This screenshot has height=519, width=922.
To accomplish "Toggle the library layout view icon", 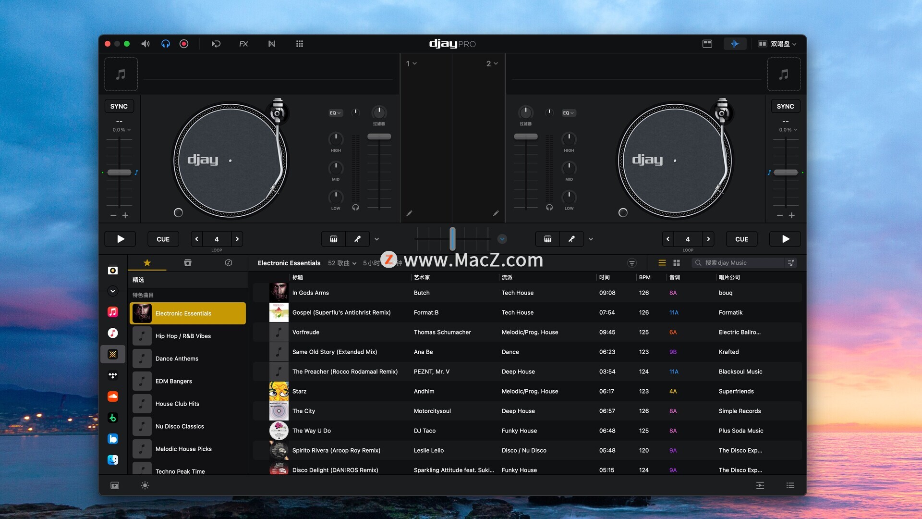I will tap(707, 44).
